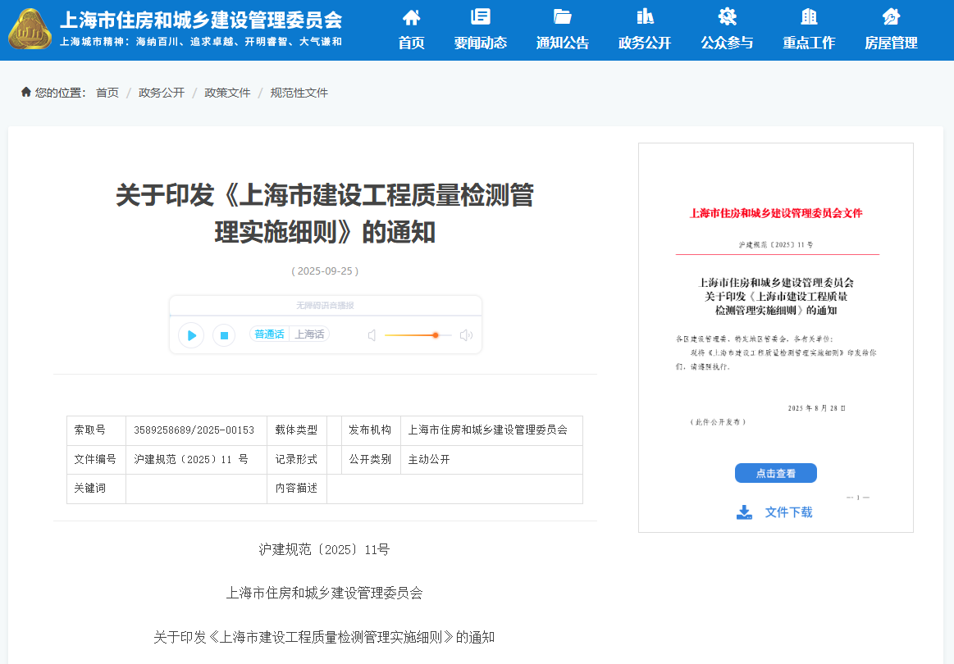This screenshot has height=664, width=954.
Task: Select the 要闻动态 news icon
Action: coord(480,17)
